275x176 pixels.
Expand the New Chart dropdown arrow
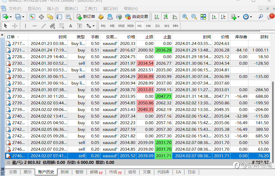pos(11,17)
